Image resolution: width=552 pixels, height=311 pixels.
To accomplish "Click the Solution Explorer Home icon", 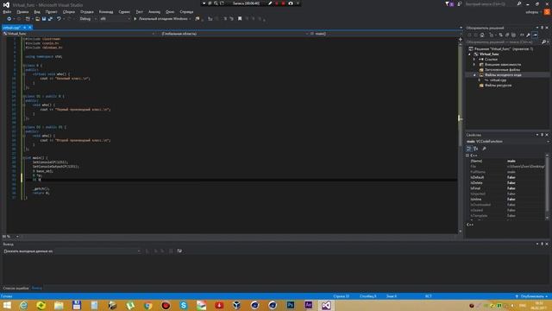I will pyautogui.click(x=482, y=35).
